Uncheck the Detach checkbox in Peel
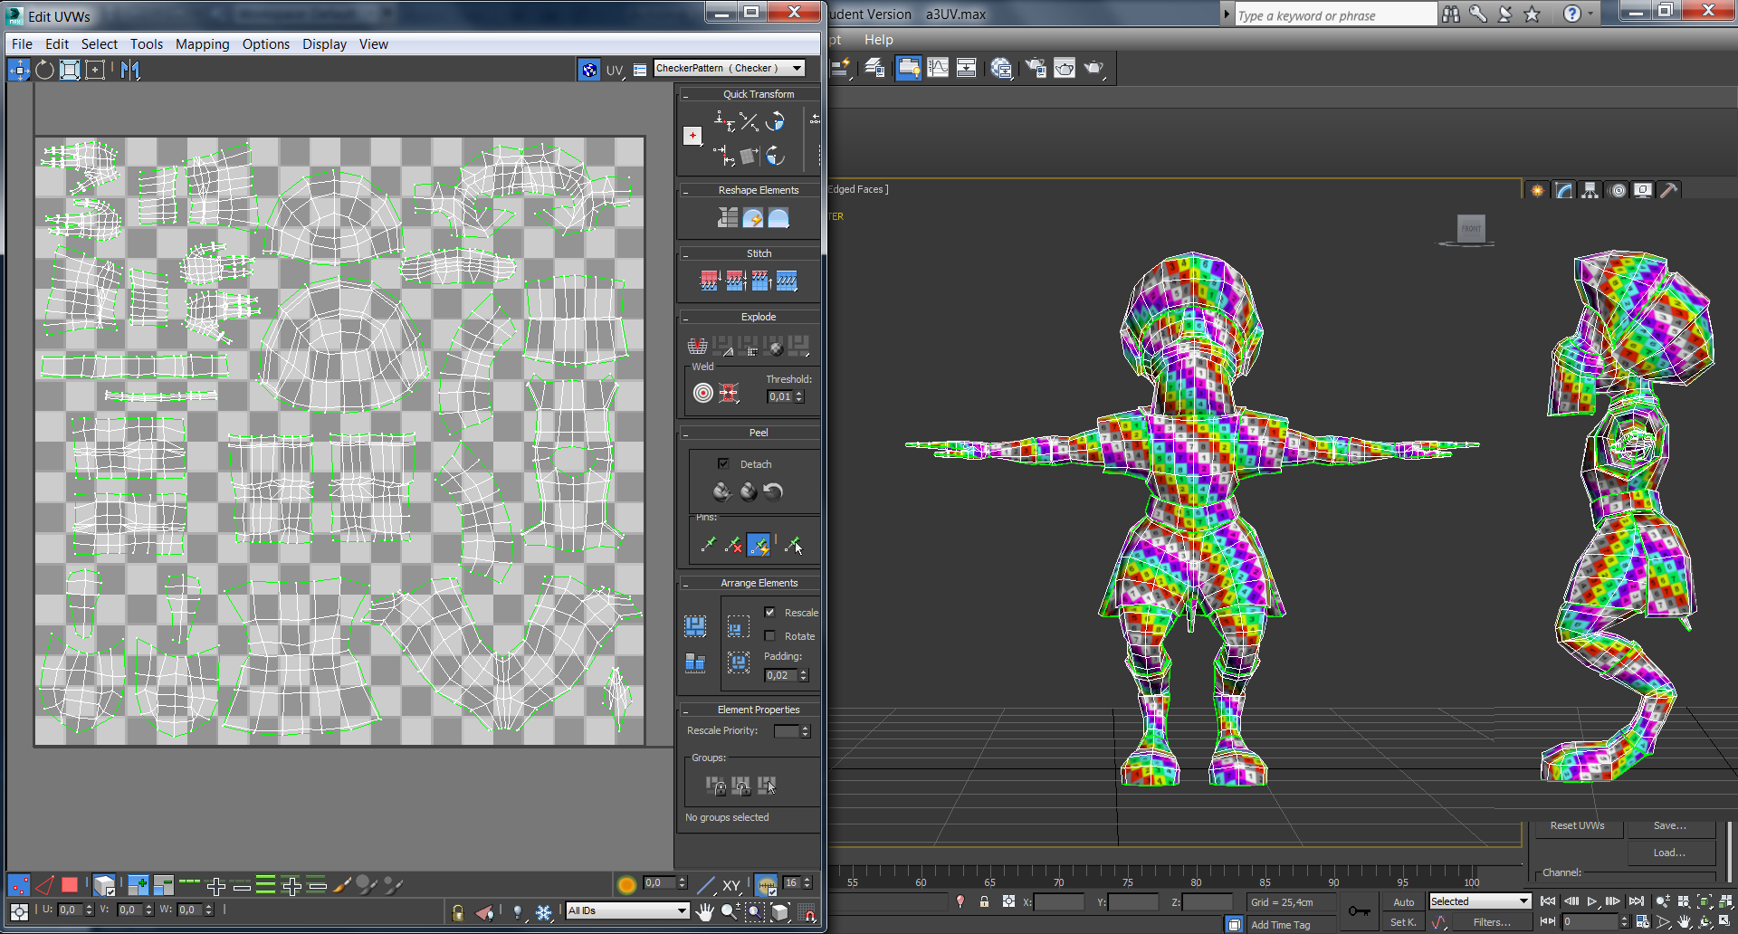Screen dimensions: 1738x934 point(723,463)
